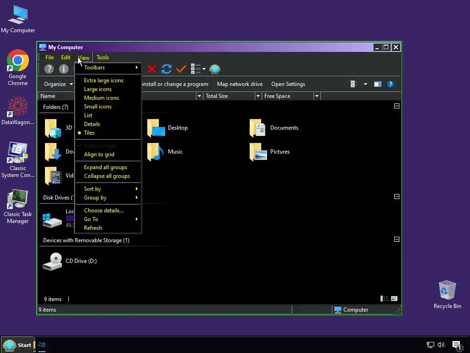Open the Organize dropdown
Screen dimensions: 470x353
pos(58,84)
